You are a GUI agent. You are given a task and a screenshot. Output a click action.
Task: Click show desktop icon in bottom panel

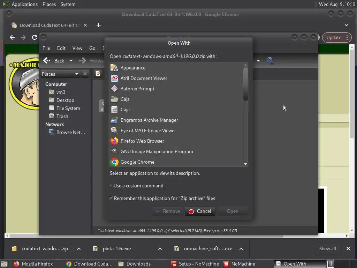point(4,264)
